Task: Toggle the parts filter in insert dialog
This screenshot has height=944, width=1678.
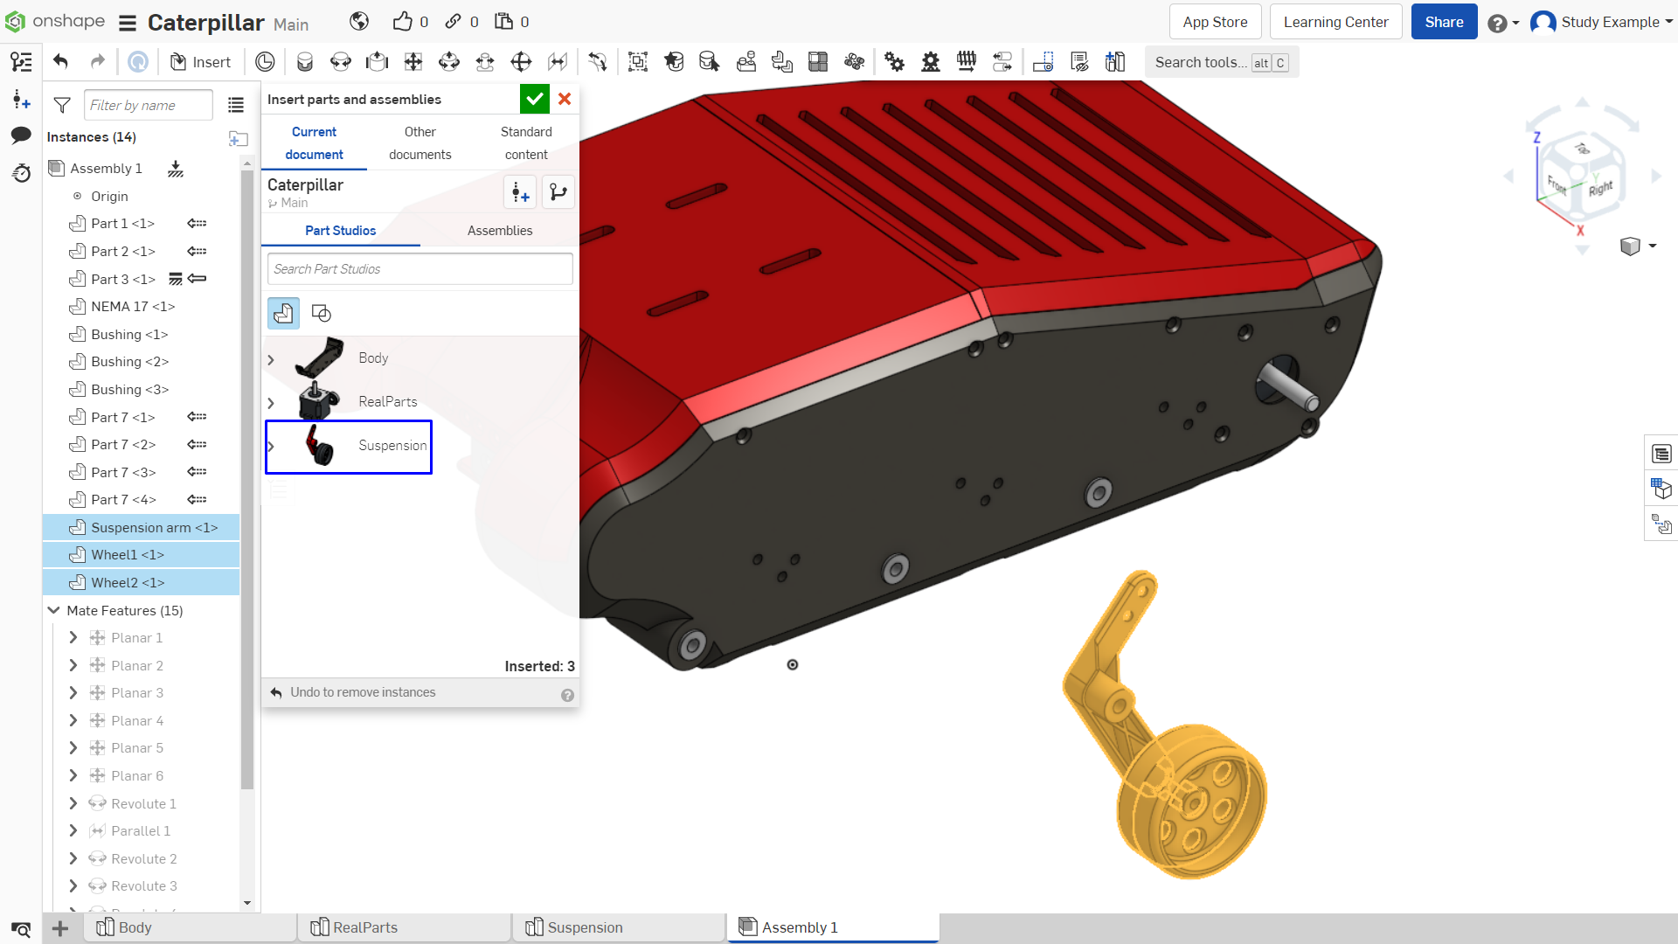Action: tap(283, 313)
